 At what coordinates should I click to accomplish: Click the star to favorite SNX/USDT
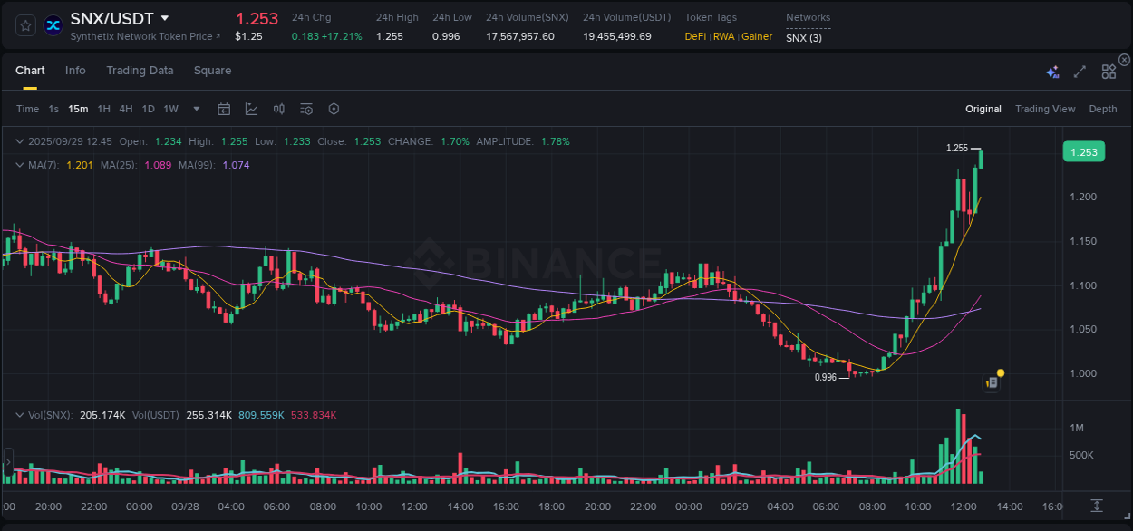coord(24,25)
